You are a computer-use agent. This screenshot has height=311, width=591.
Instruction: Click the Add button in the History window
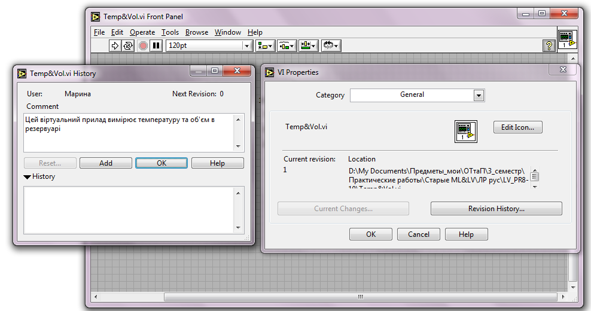[106, 163]
